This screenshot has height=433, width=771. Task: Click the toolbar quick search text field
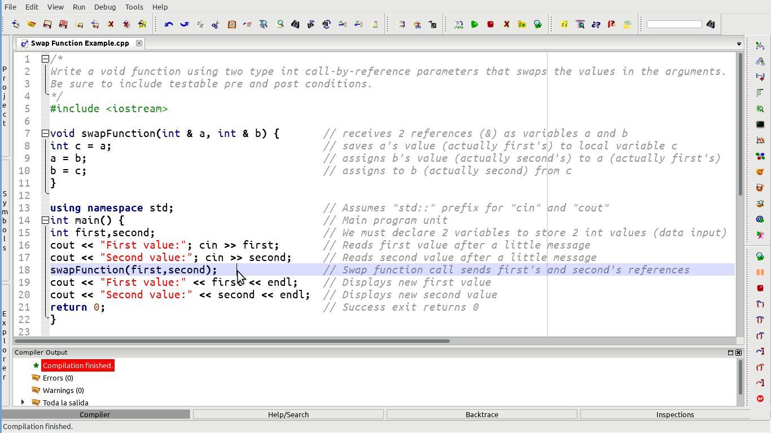coord(674,24)
